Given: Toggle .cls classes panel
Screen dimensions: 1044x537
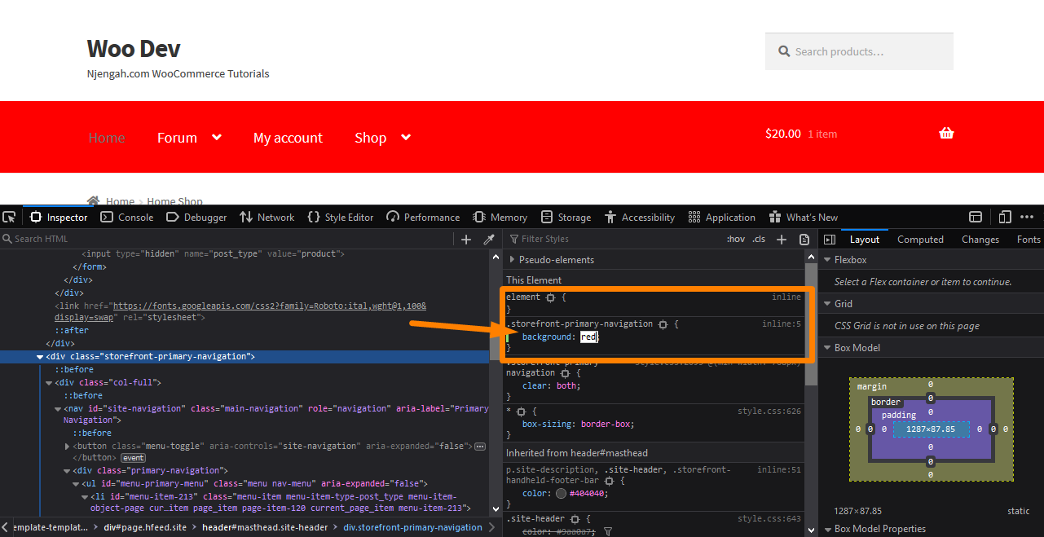Looking at the screenshot, I should 759,239.
